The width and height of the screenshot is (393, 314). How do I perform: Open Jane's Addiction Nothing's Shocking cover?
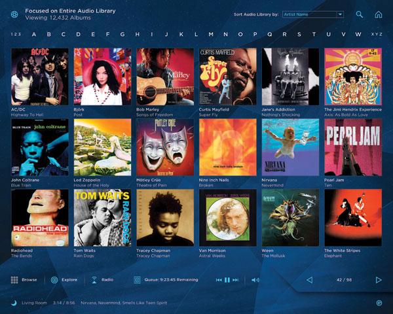pos(290,77)
